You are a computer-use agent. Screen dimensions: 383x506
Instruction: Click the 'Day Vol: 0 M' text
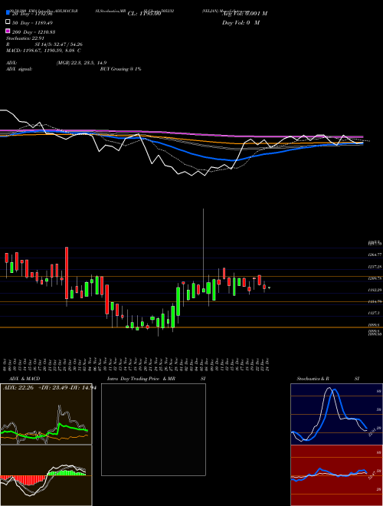pyautogui.click(x=241, y=23)
